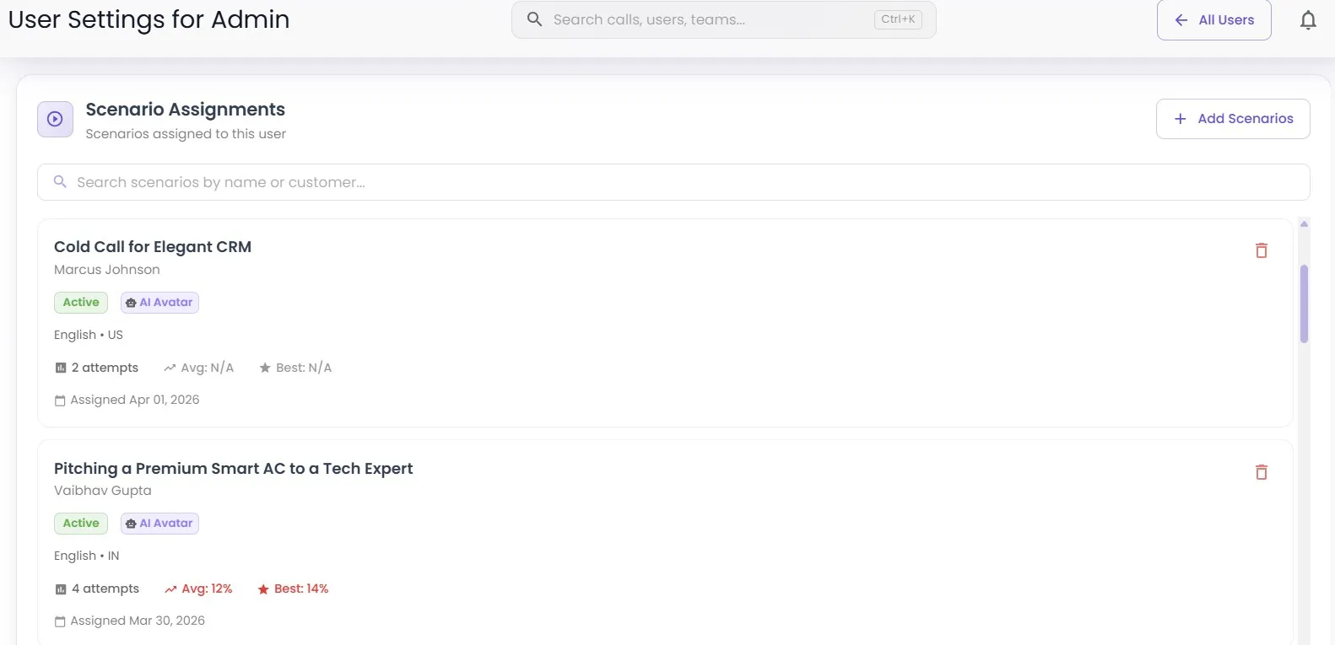Remove the Pitching a Premium Smart AC scenario
Screen dimensions: 1335x645
pos(1261,472)
